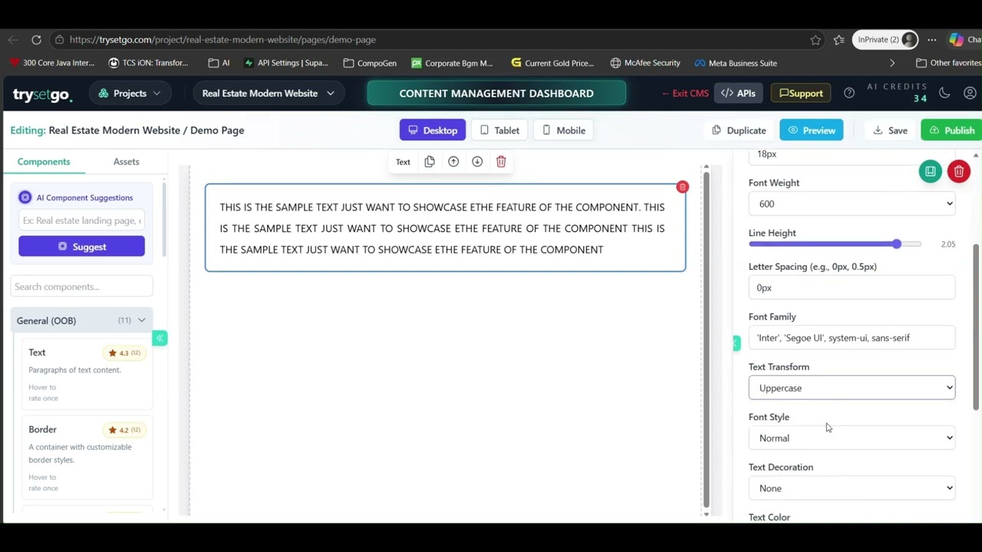The width and height of the screenshot is (982, 552).
Task: Open the CompoGen bookmarks folder
Action: (x=370, y=63)
